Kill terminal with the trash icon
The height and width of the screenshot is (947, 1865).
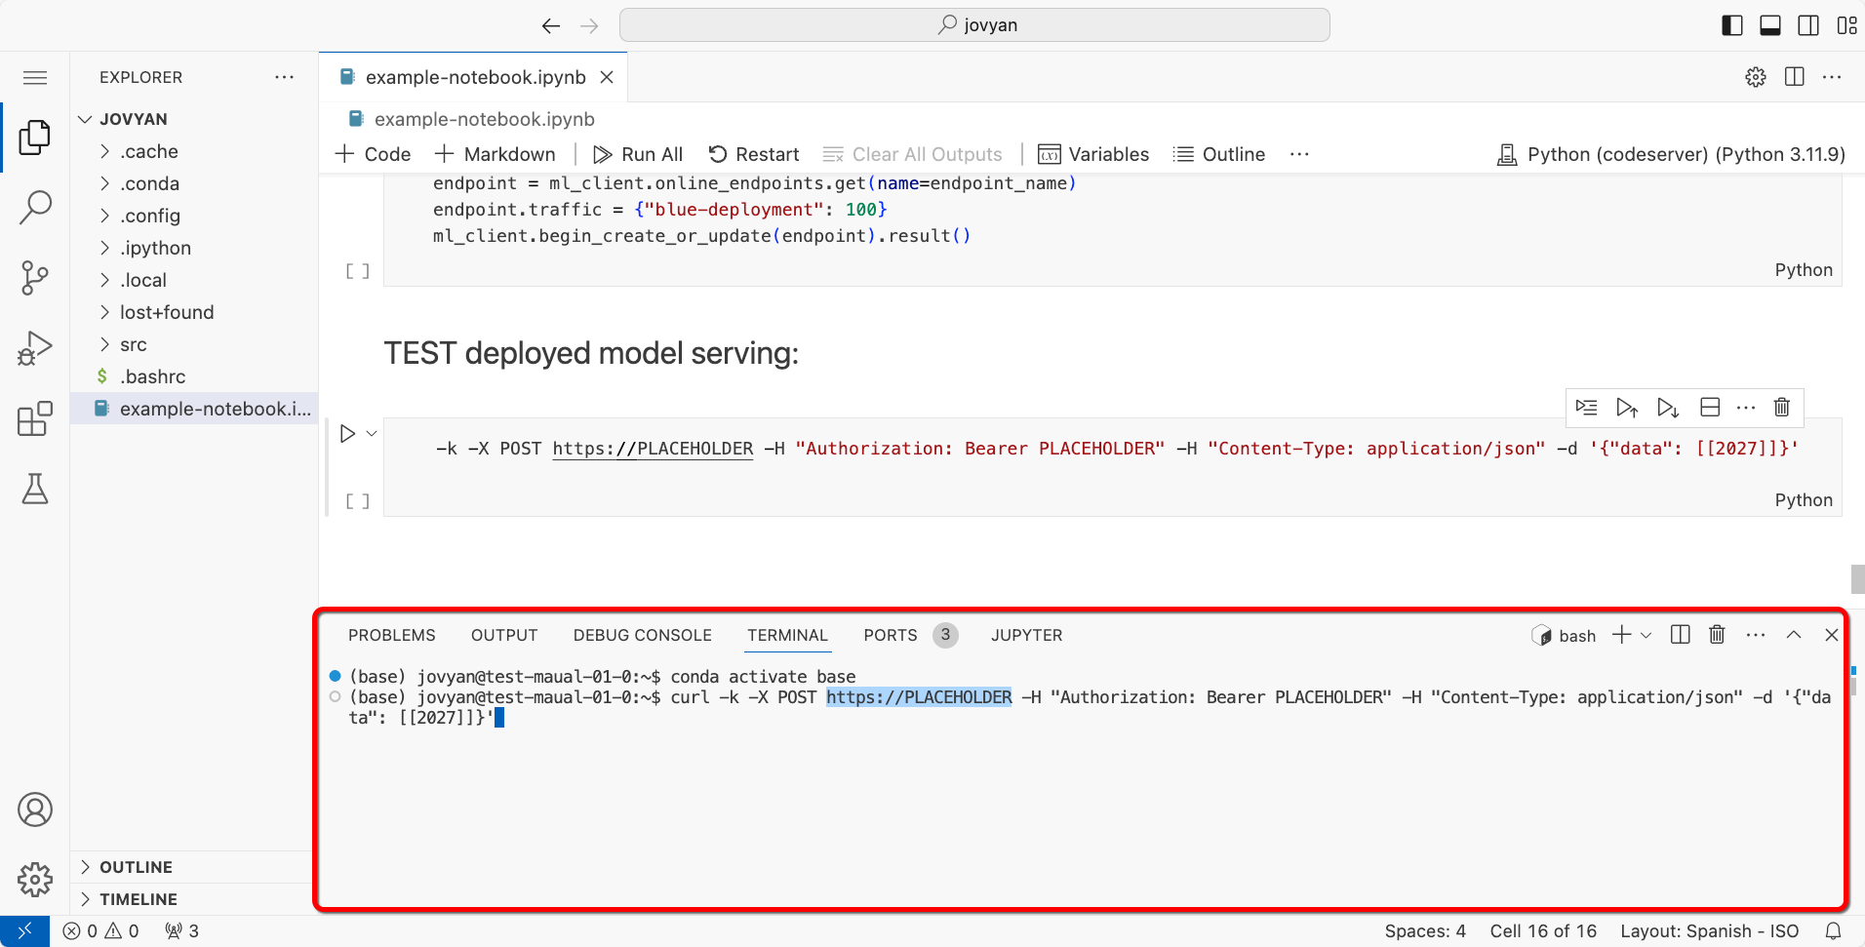point(1717,635)
